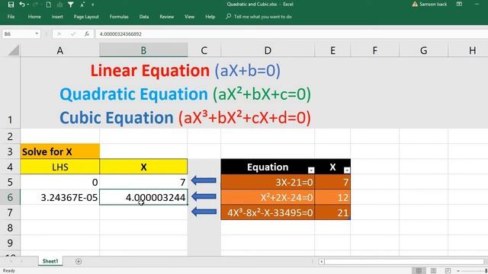Open the Equation column filter dropdown
Screen dimensions: 488x274
tap(311, 170)
